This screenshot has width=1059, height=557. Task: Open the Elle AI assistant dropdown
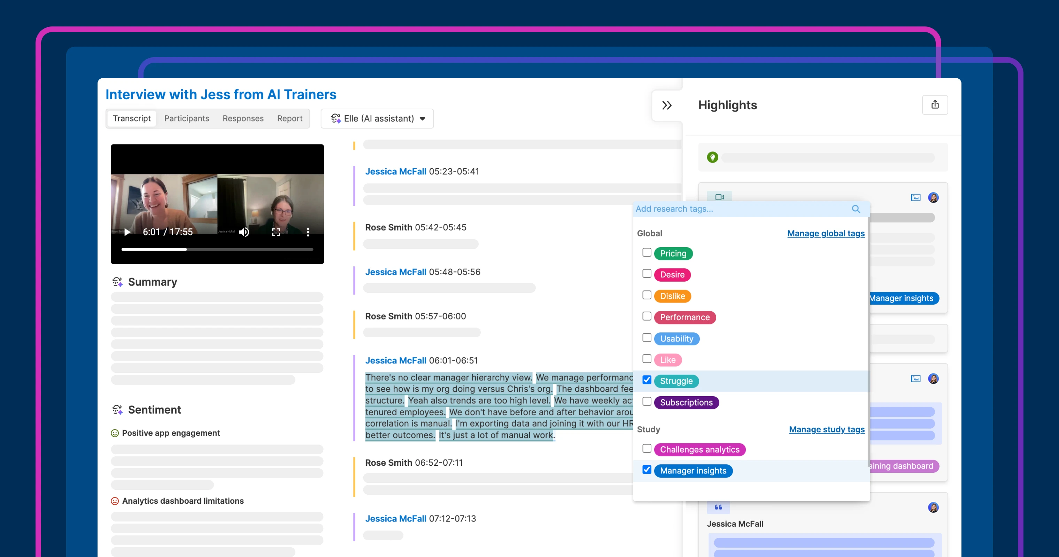tap(377, 118)
